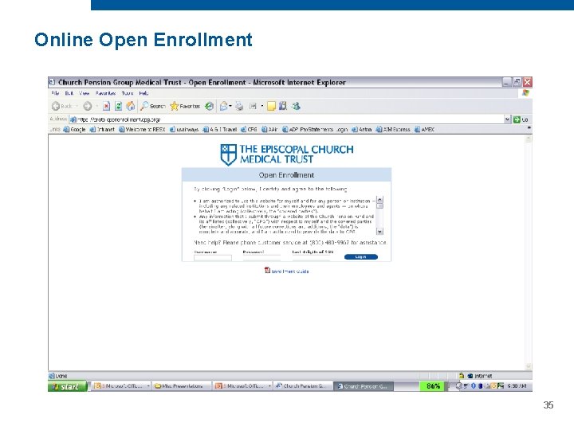Viewport: 574px width, 430px height.
Task: Click inside the Address URL field
Action: [x=287, y=119]
